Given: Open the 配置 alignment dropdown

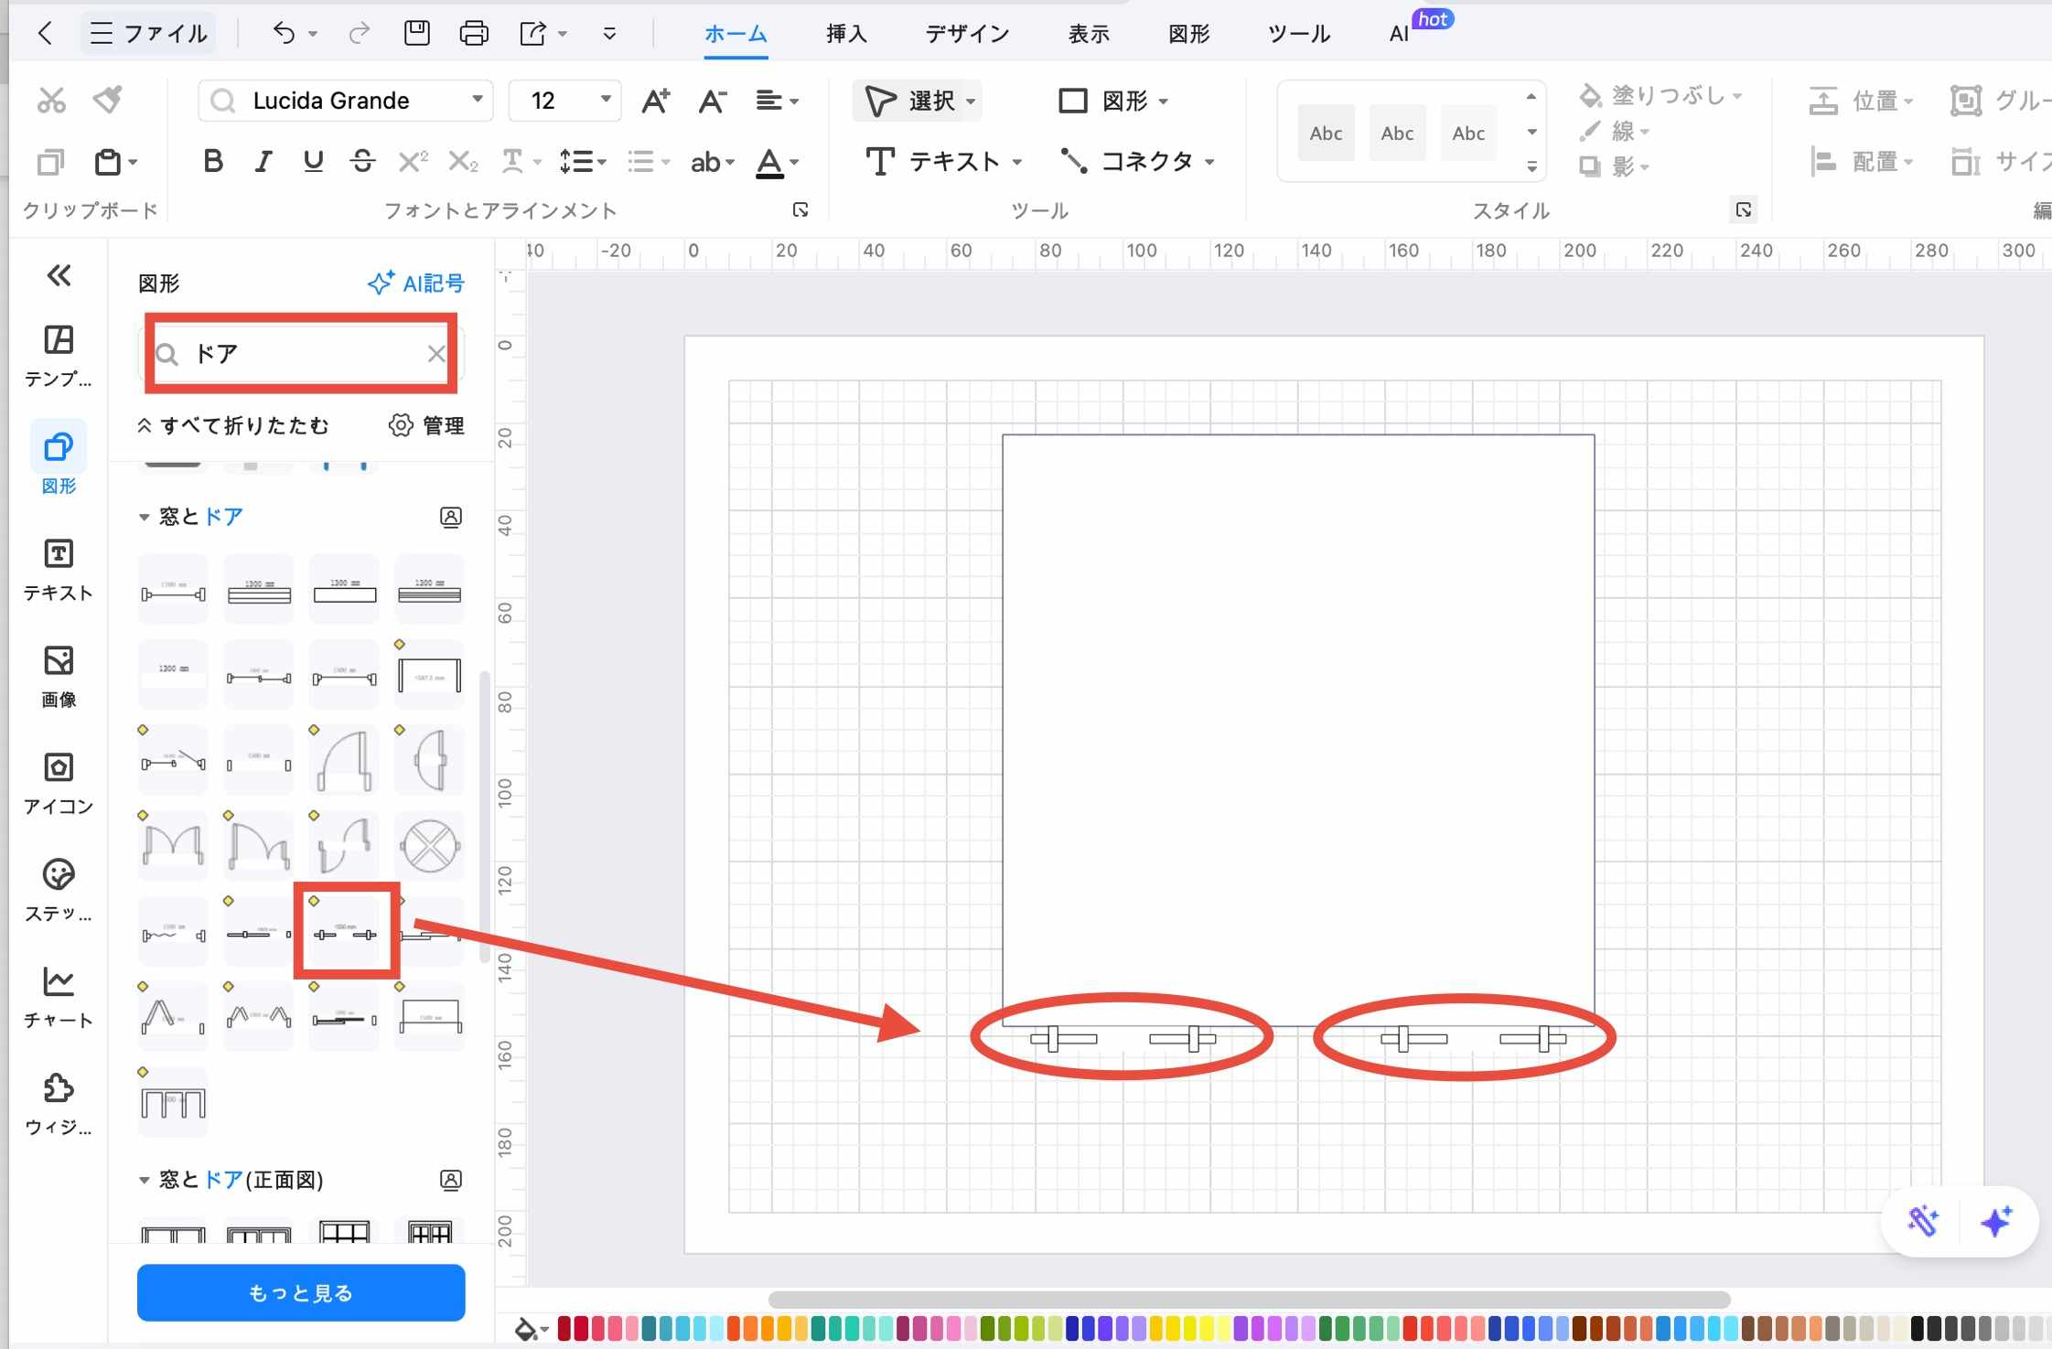Looking at the screenshot, I should 1861,162.
